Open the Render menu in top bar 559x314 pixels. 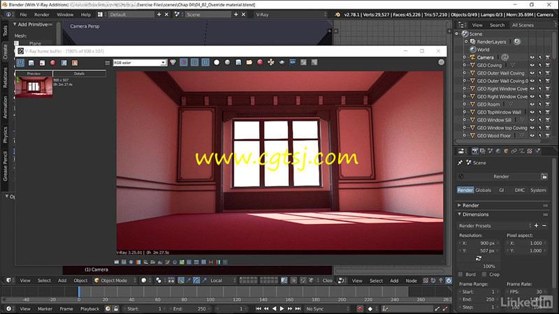pyautogui.click(x=42, y=15)
